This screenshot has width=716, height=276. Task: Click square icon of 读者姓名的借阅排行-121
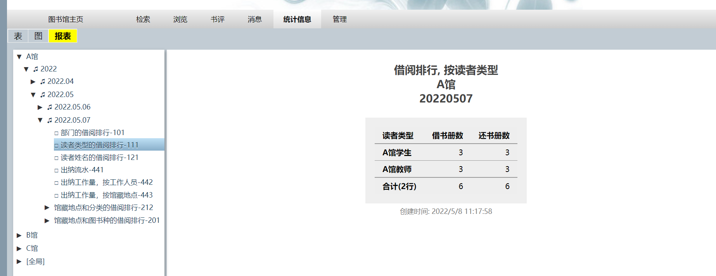pyautogui.click(x=56, y=158)
